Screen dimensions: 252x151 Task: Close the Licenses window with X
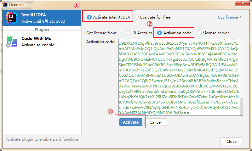(242, 3)
